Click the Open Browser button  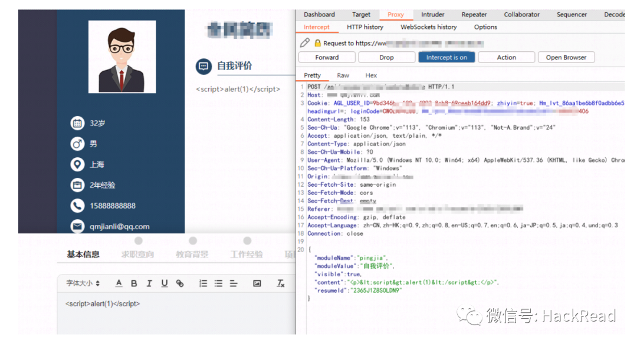coord(566,57)
